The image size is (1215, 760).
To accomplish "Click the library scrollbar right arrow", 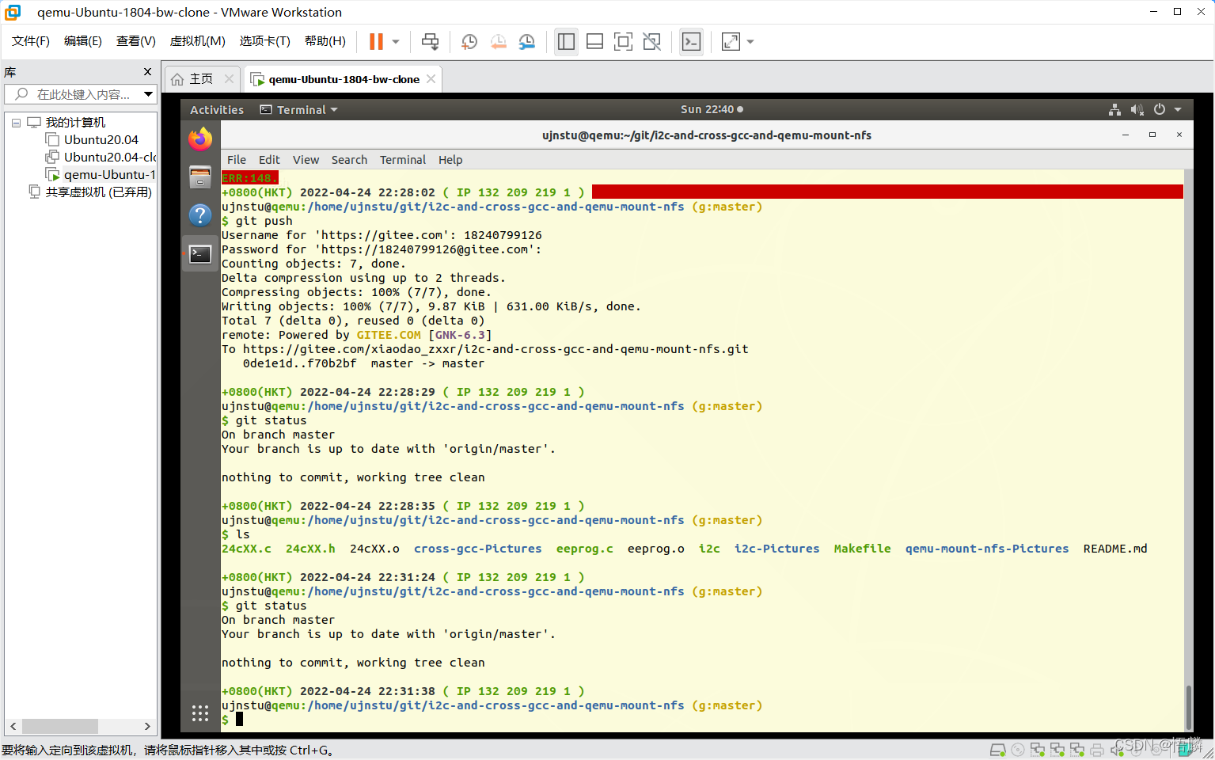I will [x=147, y=726].
